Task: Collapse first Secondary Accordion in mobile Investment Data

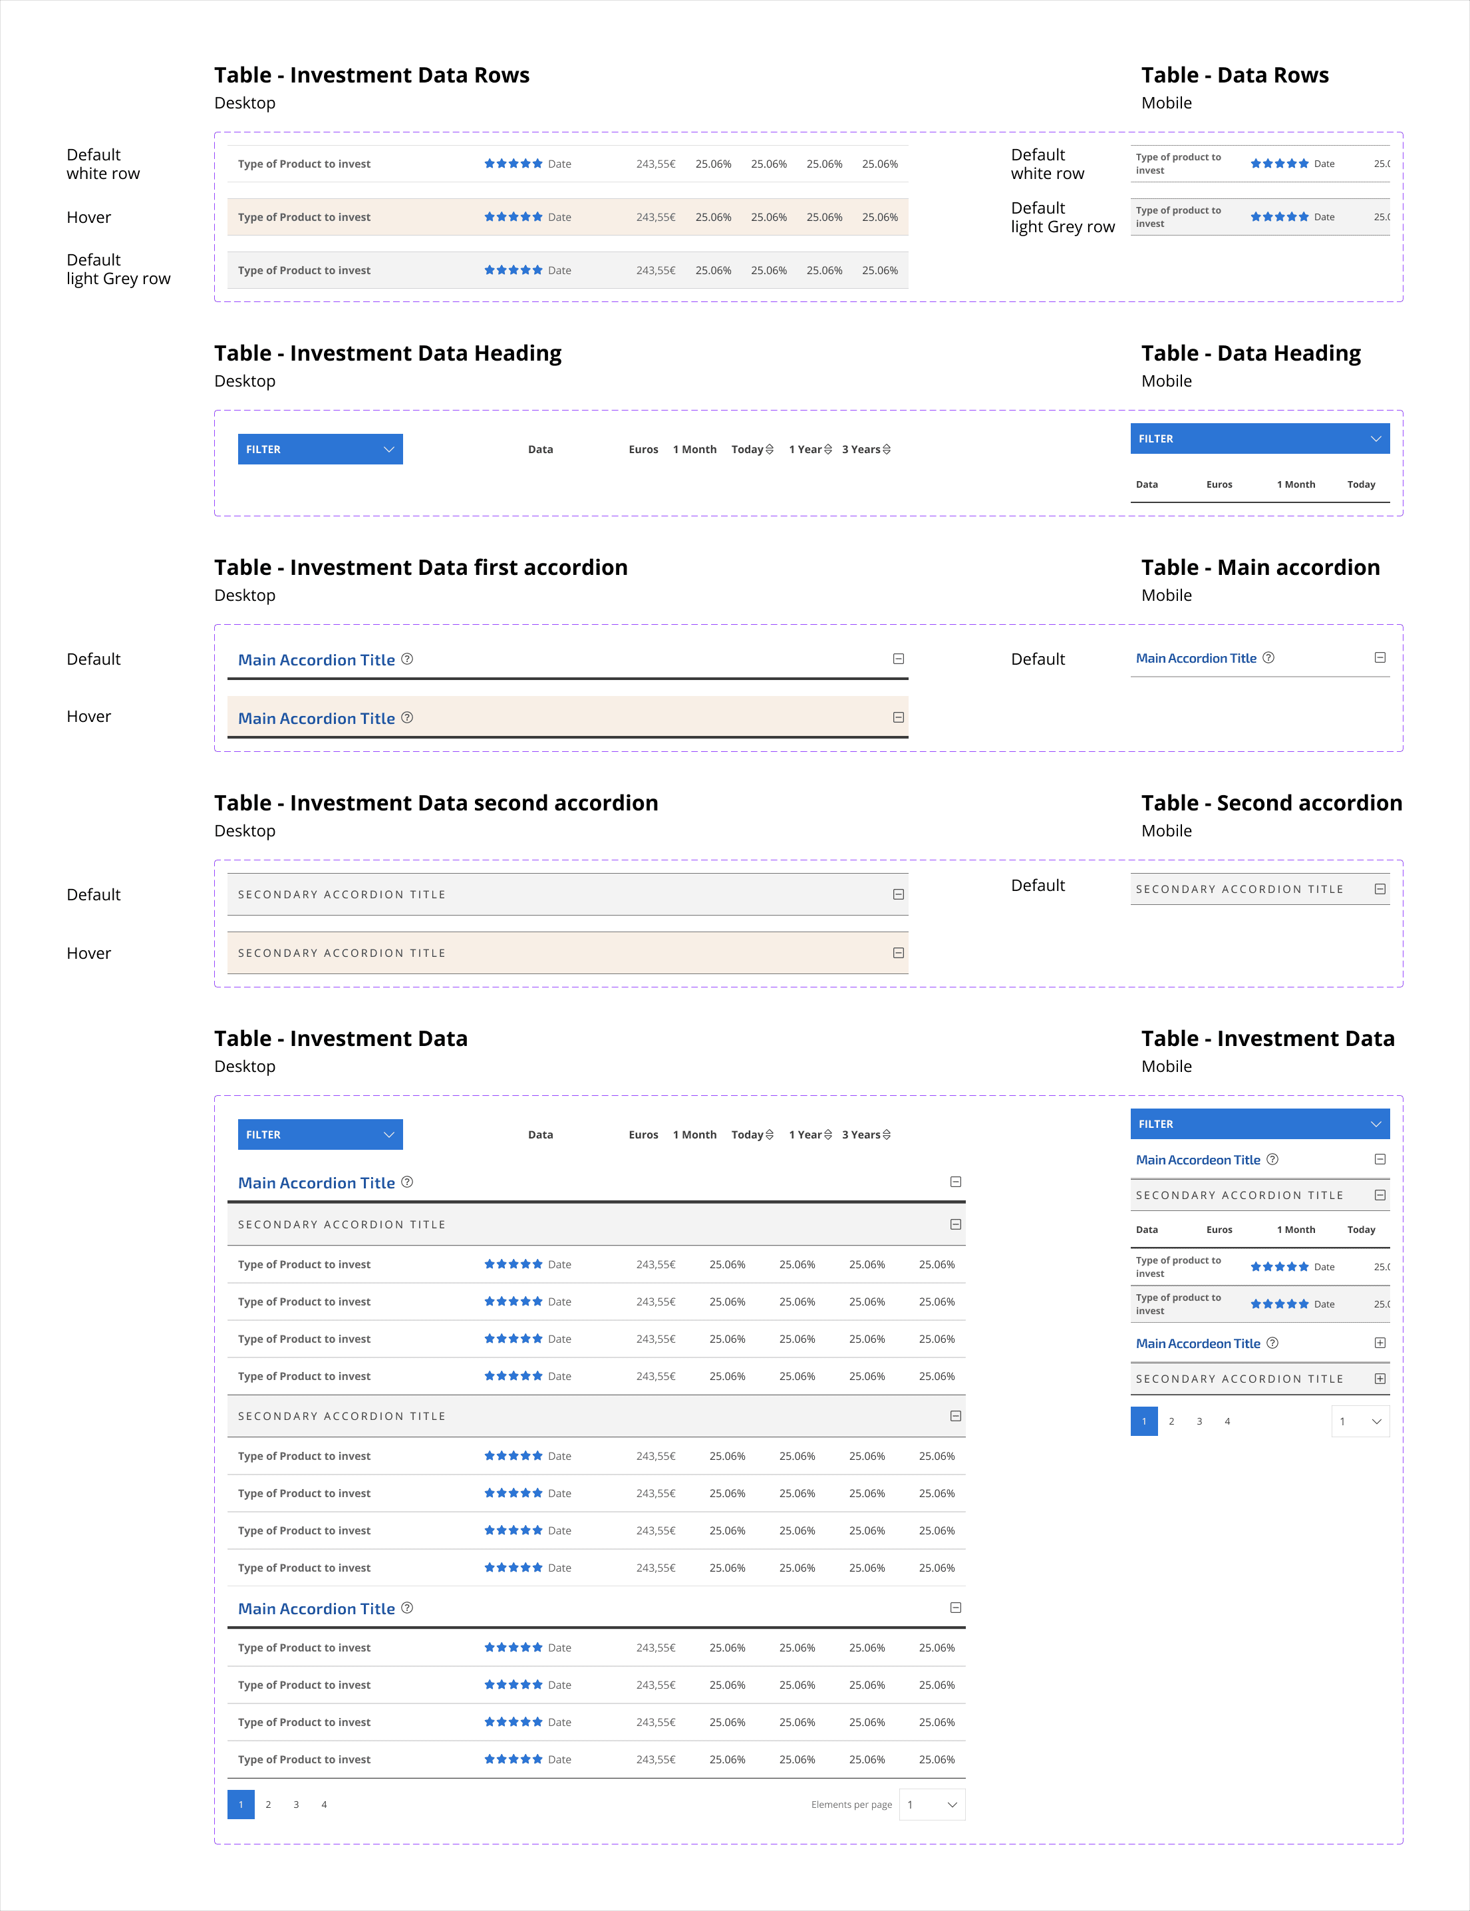Action: click(x=1380, y=1195)
